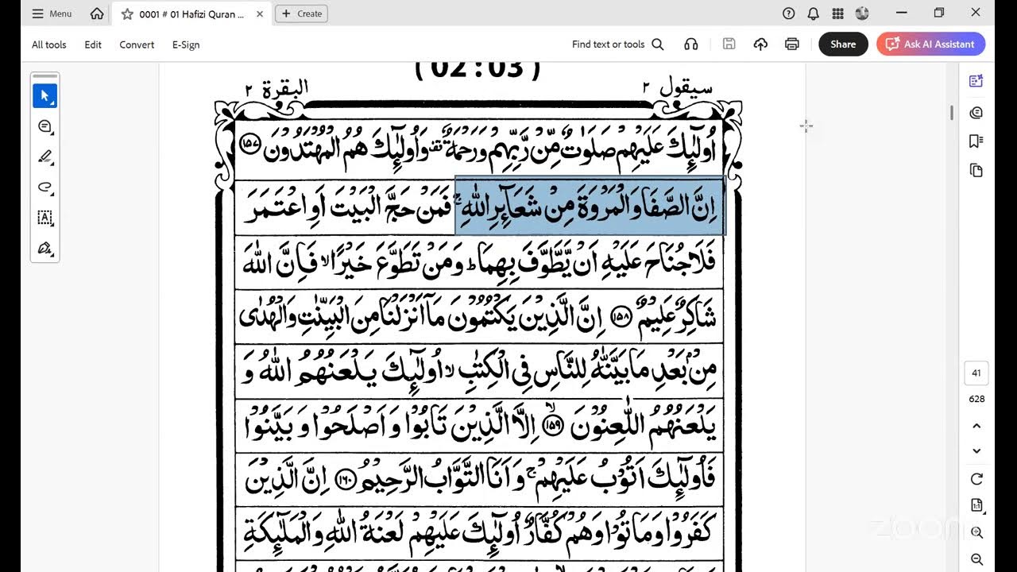Screen dimensions: 1017x572
Task: Click the vertical document scrollbar thumb
Action: coord(952,112)
